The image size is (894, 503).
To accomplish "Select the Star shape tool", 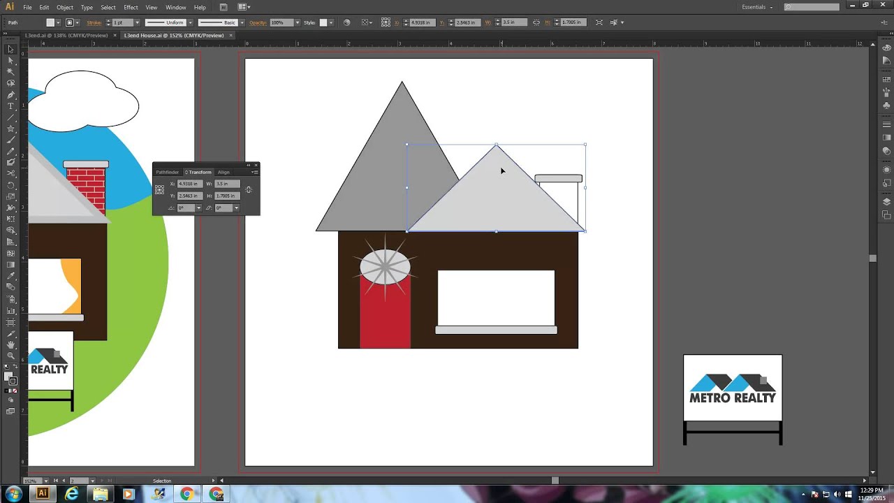I will (x=10, y=129).
